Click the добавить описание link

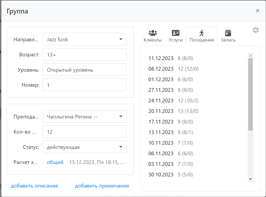click(x=34, y=186)
